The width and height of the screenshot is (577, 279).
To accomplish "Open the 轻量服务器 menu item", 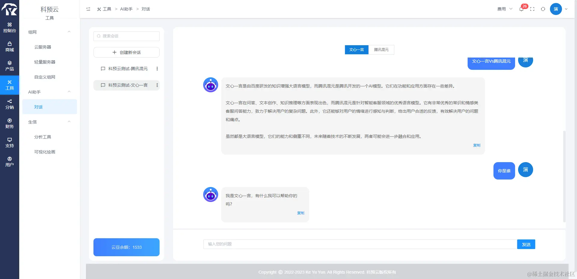I will (50, 62).
